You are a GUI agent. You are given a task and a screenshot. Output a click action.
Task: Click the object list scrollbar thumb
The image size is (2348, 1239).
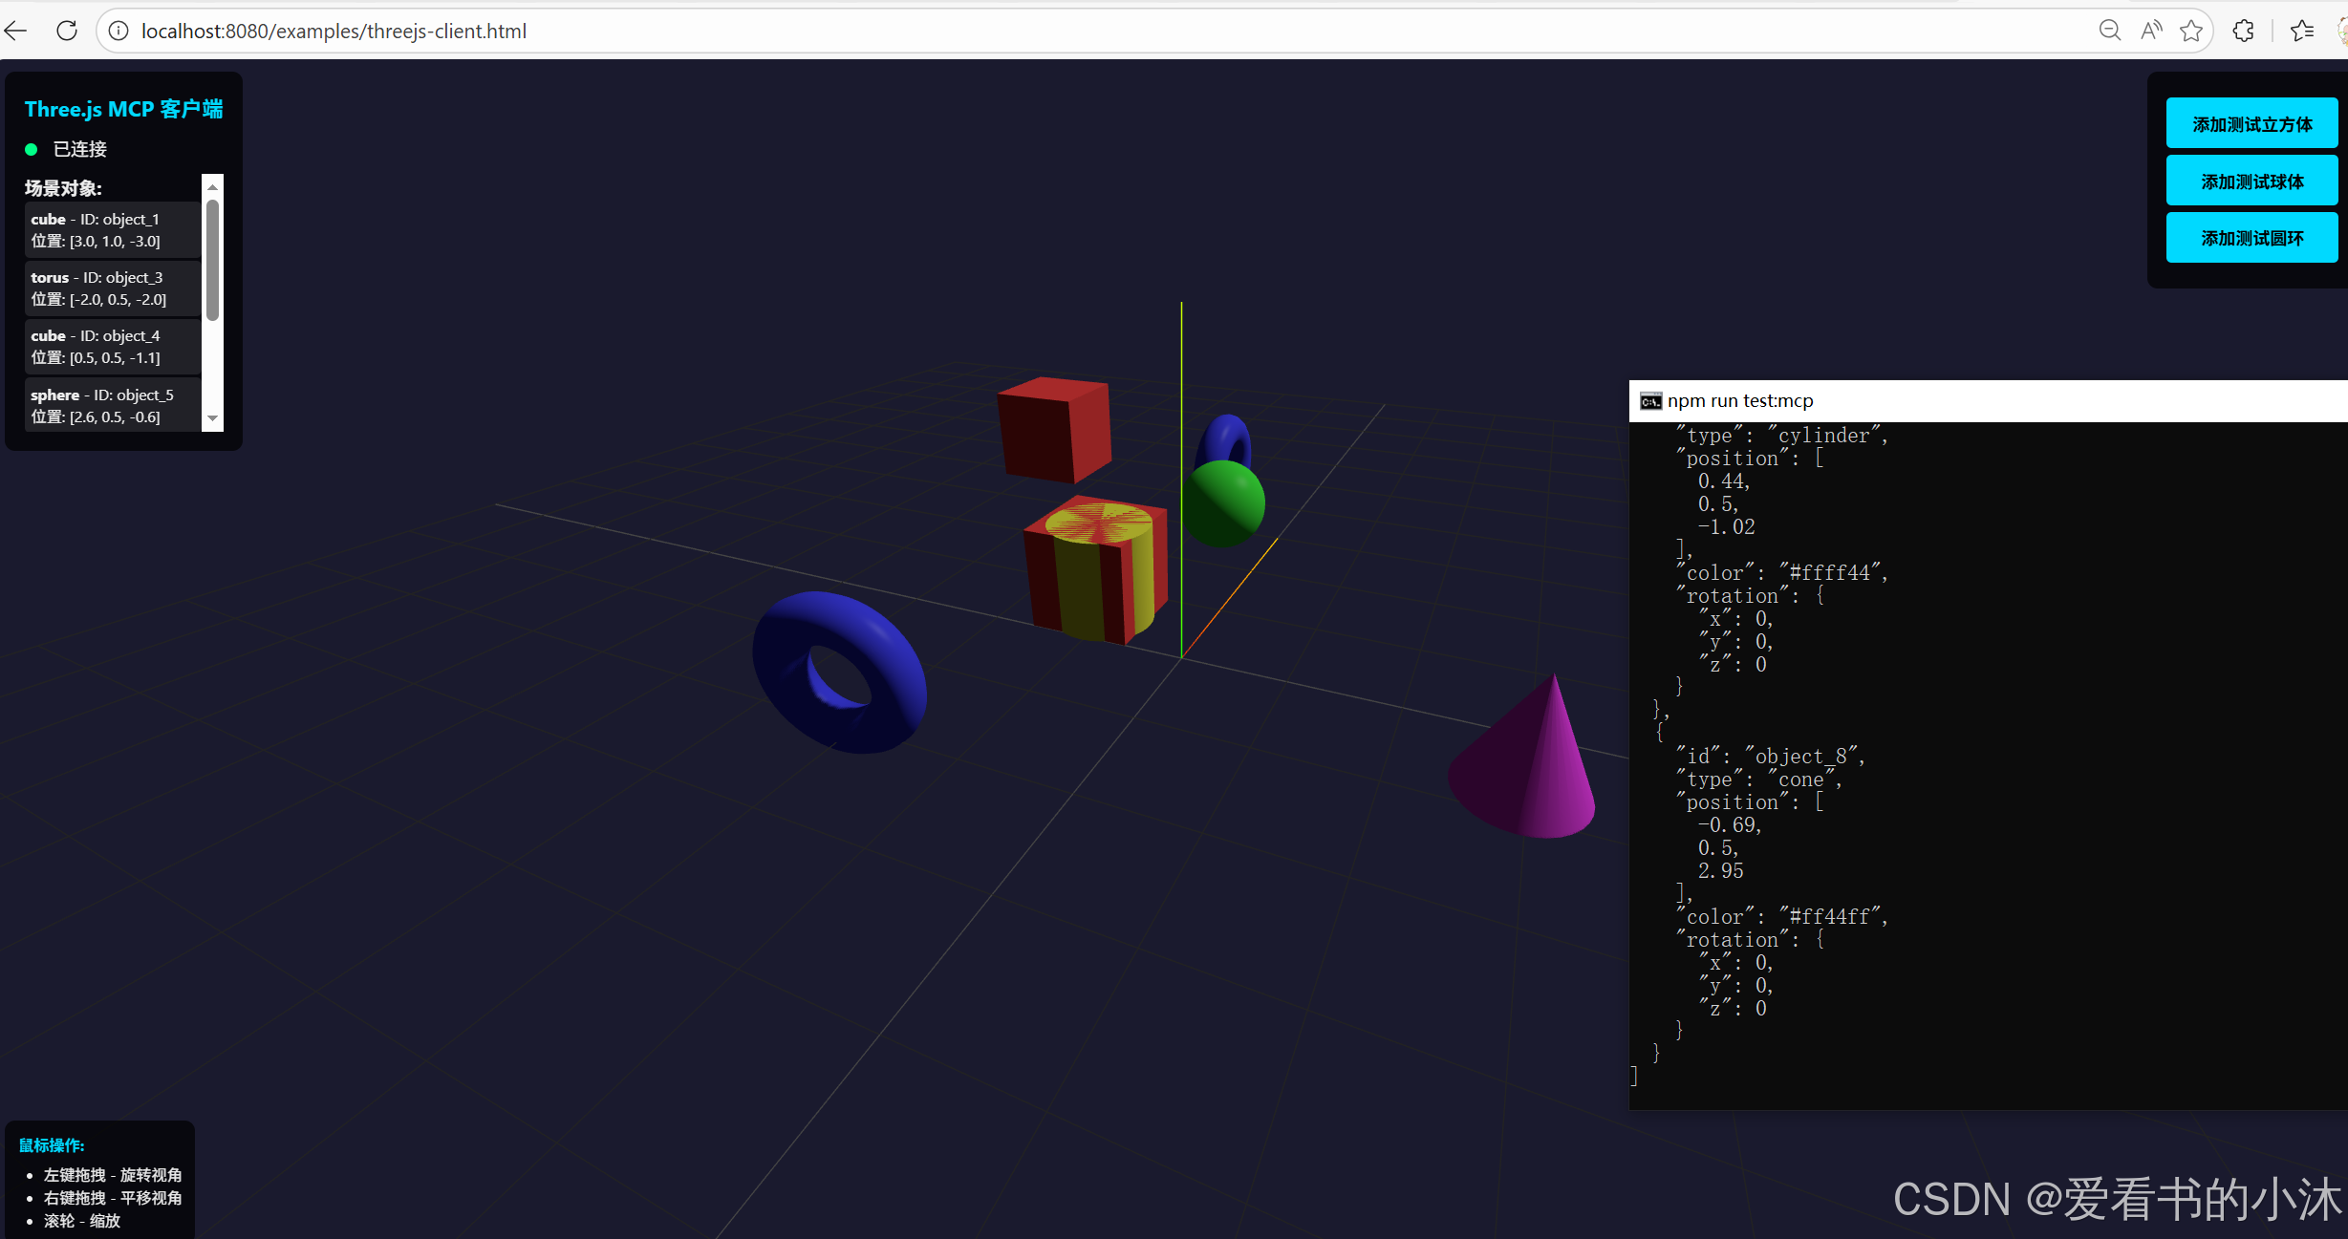click(212, 258)
